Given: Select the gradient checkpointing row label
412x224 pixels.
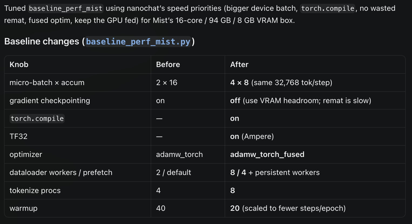Looking at the screenshot, I should tap(50, 101).
